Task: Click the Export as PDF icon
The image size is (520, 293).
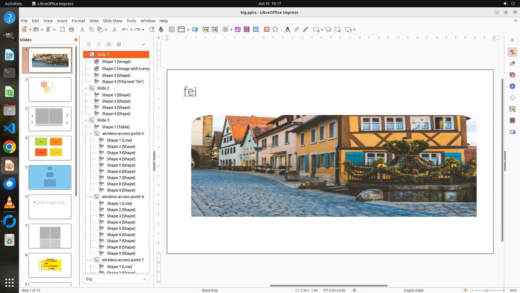Action: (63, 30)
